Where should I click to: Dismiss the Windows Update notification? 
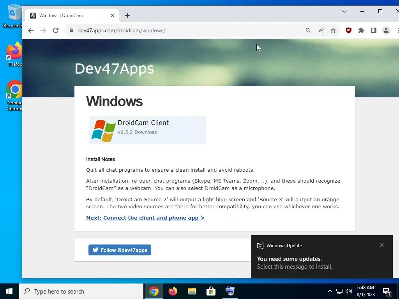(x=382, y=245)
